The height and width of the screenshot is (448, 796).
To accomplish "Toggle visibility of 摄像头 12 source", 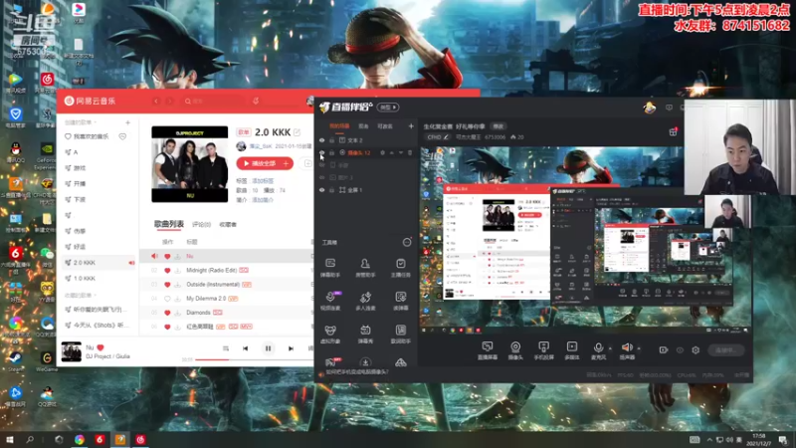I will (321, 152).
